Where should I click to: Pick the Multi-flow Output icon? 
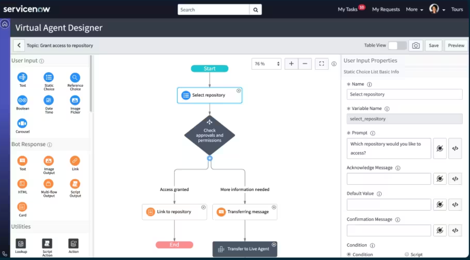pos(49,184)
